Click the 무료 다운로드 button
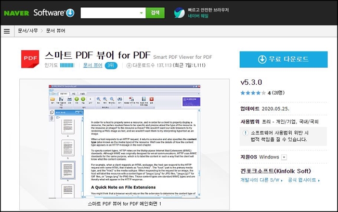 [283, 59]
